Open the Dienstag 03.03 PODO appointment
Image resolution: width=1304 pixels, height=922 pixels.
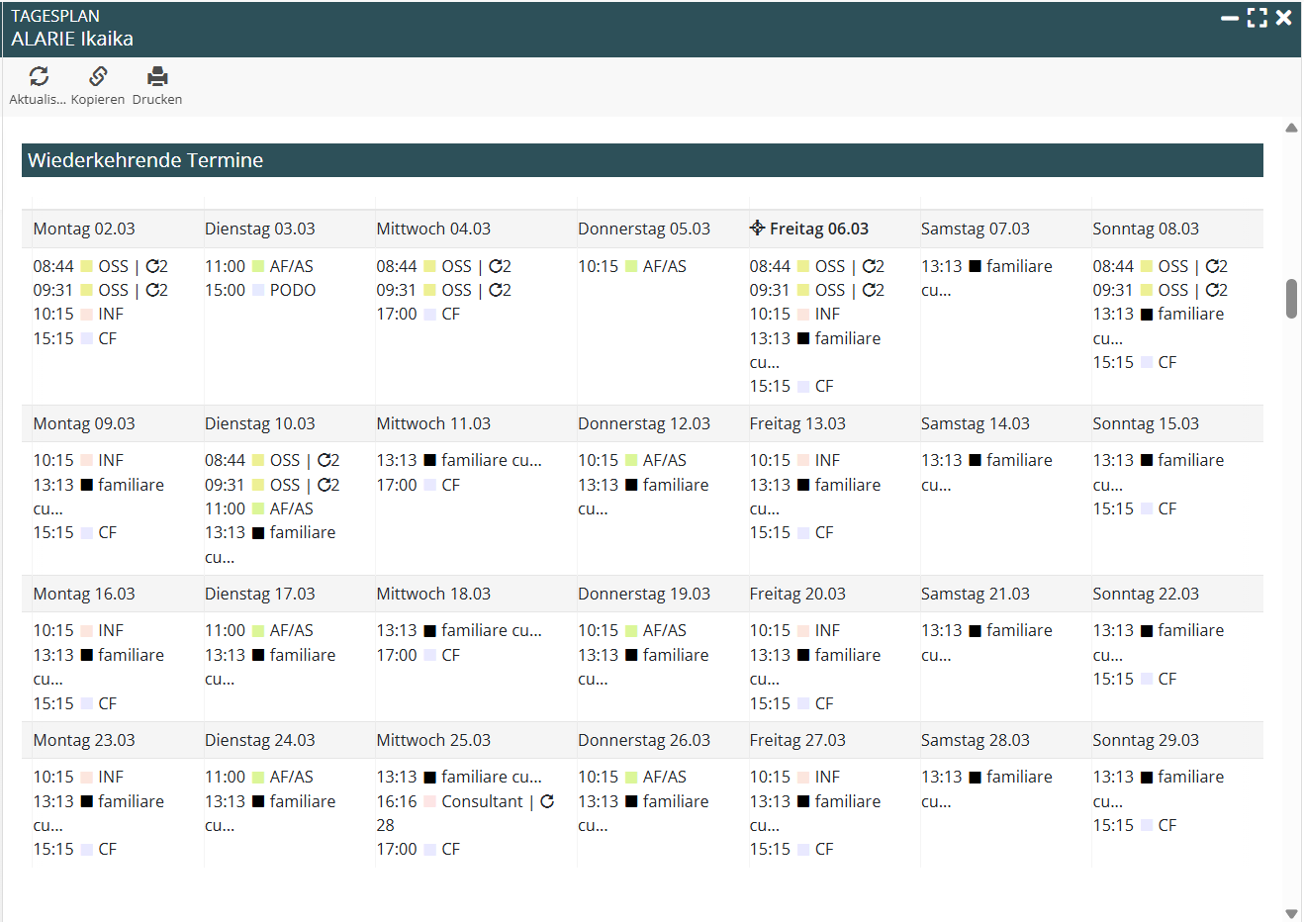pos(292,290)
